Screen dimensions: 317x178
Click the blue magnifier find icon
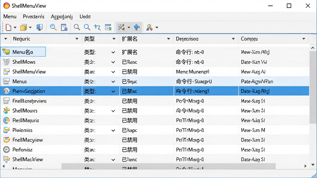point(87,27)
